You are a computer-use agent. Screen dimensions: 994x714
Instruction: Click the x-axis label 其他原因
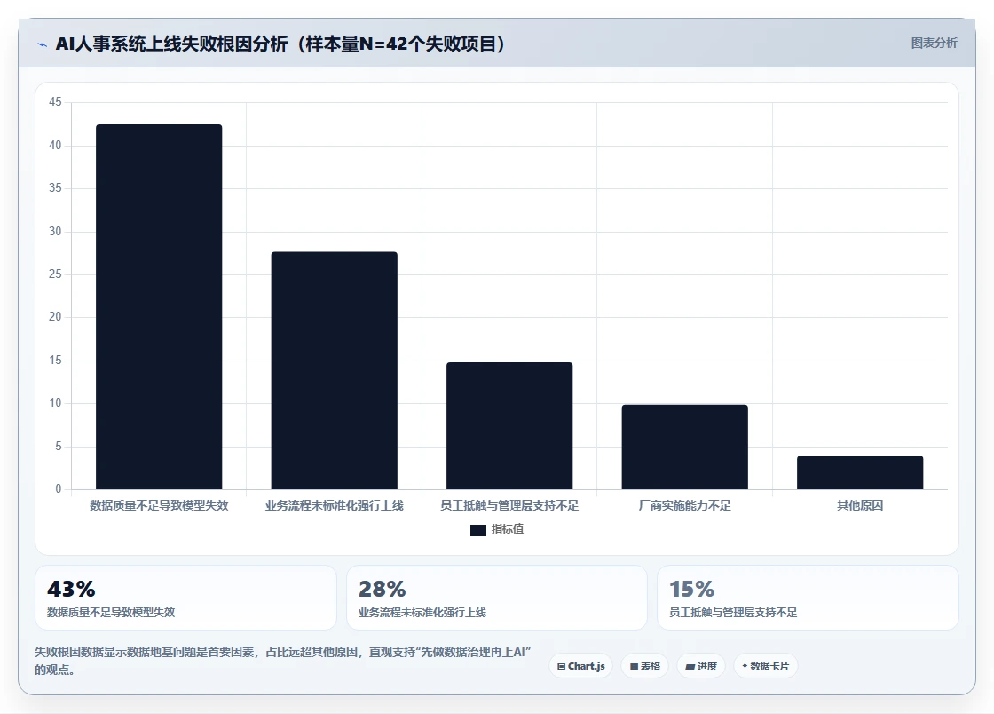860,505
